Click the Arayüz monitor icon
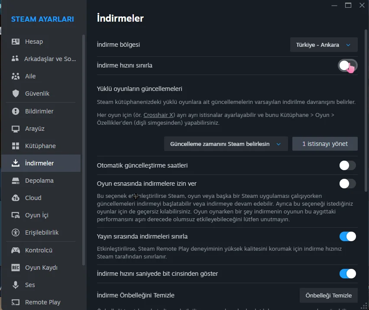The image size is (369, 310). click(16, 129)
